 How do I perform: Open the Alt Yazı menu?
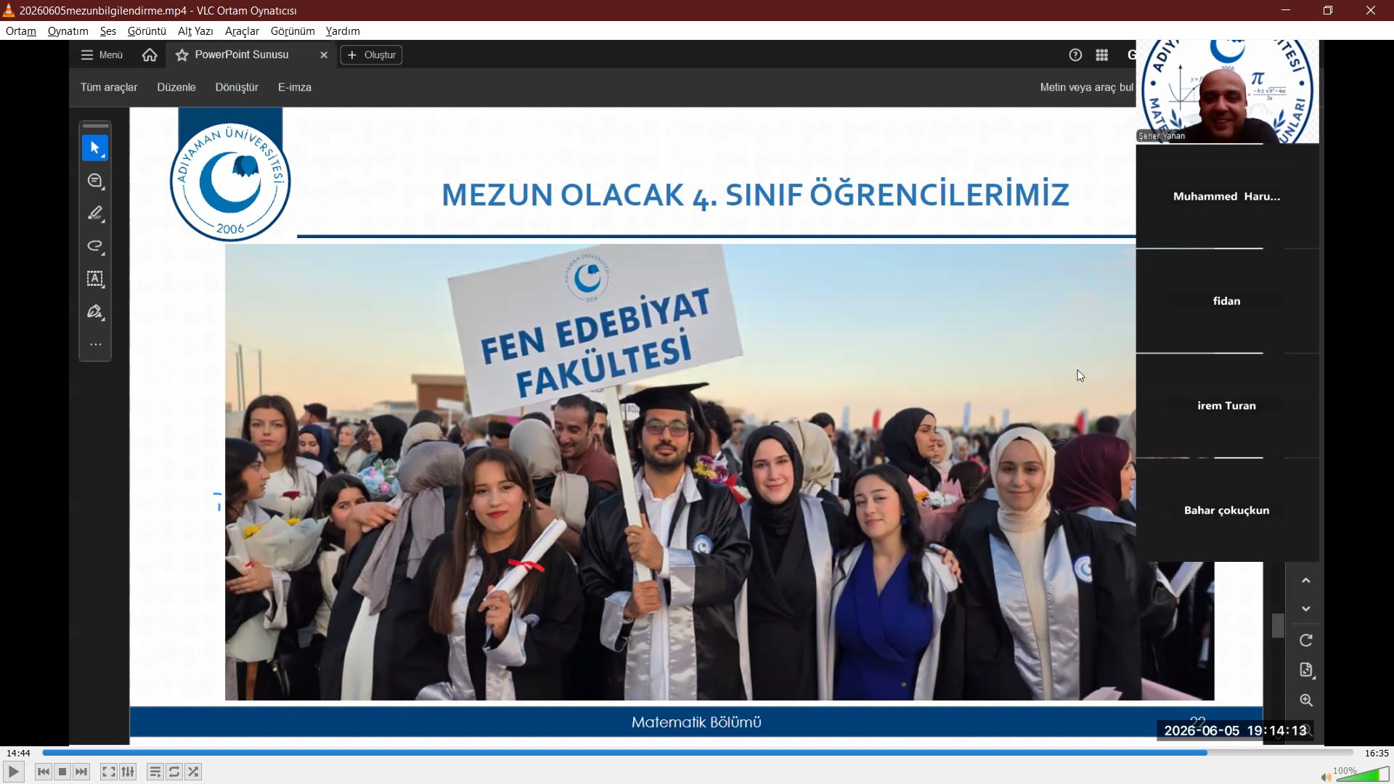195,31
